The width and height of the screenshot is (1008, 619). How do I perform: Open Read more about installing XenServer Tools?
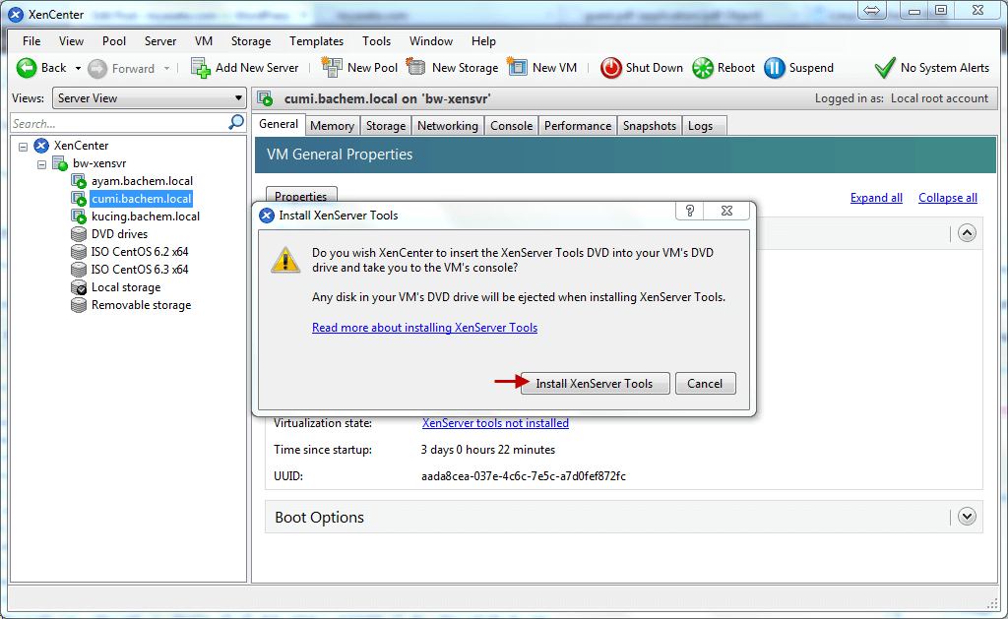(424, 328)
